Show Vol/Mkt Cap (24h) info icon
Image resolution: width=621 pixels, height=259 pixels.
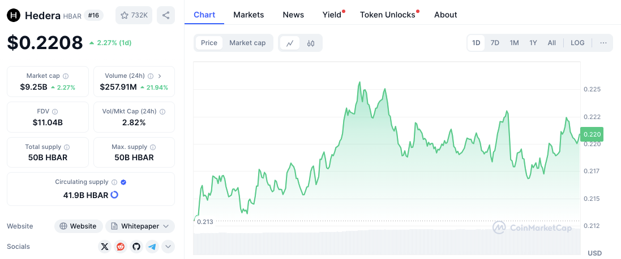click(x=162, y=112)
